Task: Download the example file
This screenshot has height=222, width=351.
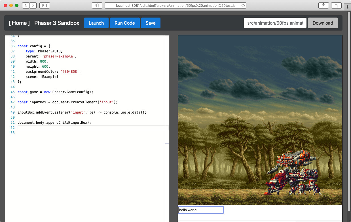Action: [323, 23]
